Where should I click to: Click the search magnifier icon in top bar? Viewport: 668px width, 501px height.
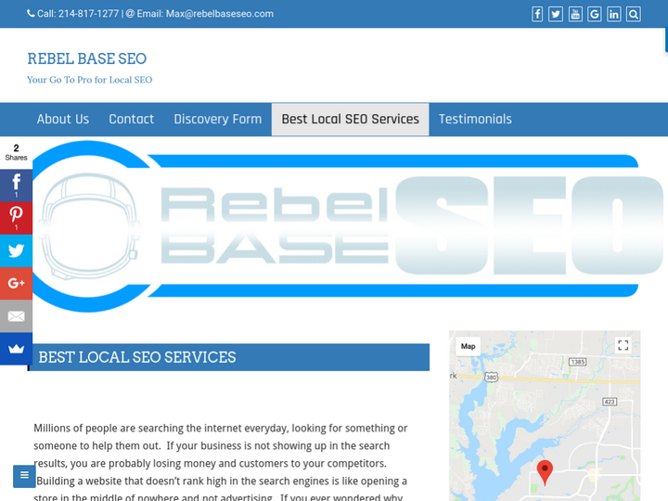(x=634, y=14)
